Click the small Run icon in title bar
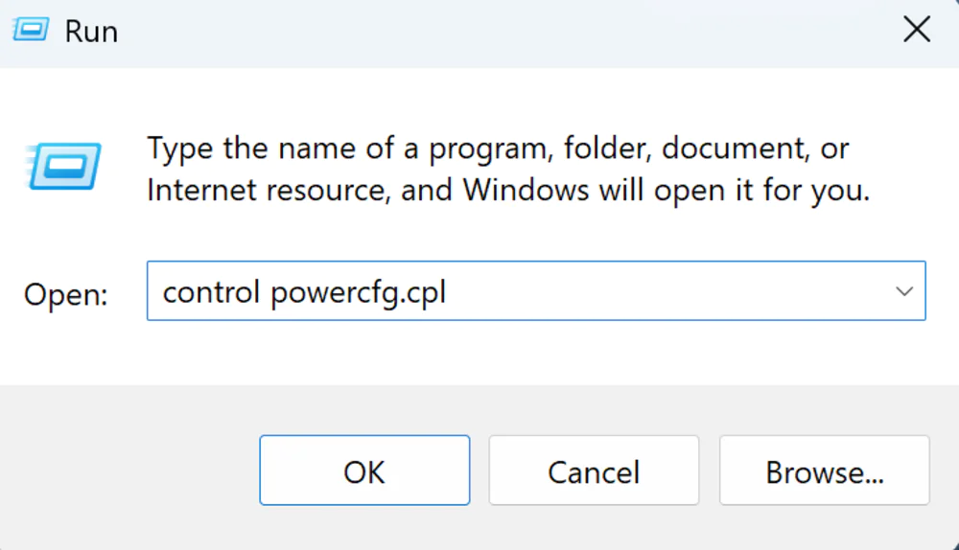Screen dimensions: 959x550 31,30
